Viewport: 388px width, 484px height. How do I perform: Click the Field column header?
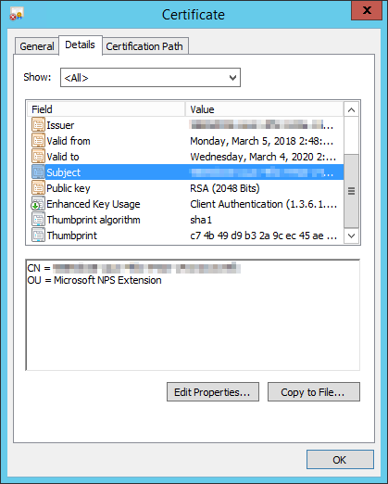[x=106, y=109]
